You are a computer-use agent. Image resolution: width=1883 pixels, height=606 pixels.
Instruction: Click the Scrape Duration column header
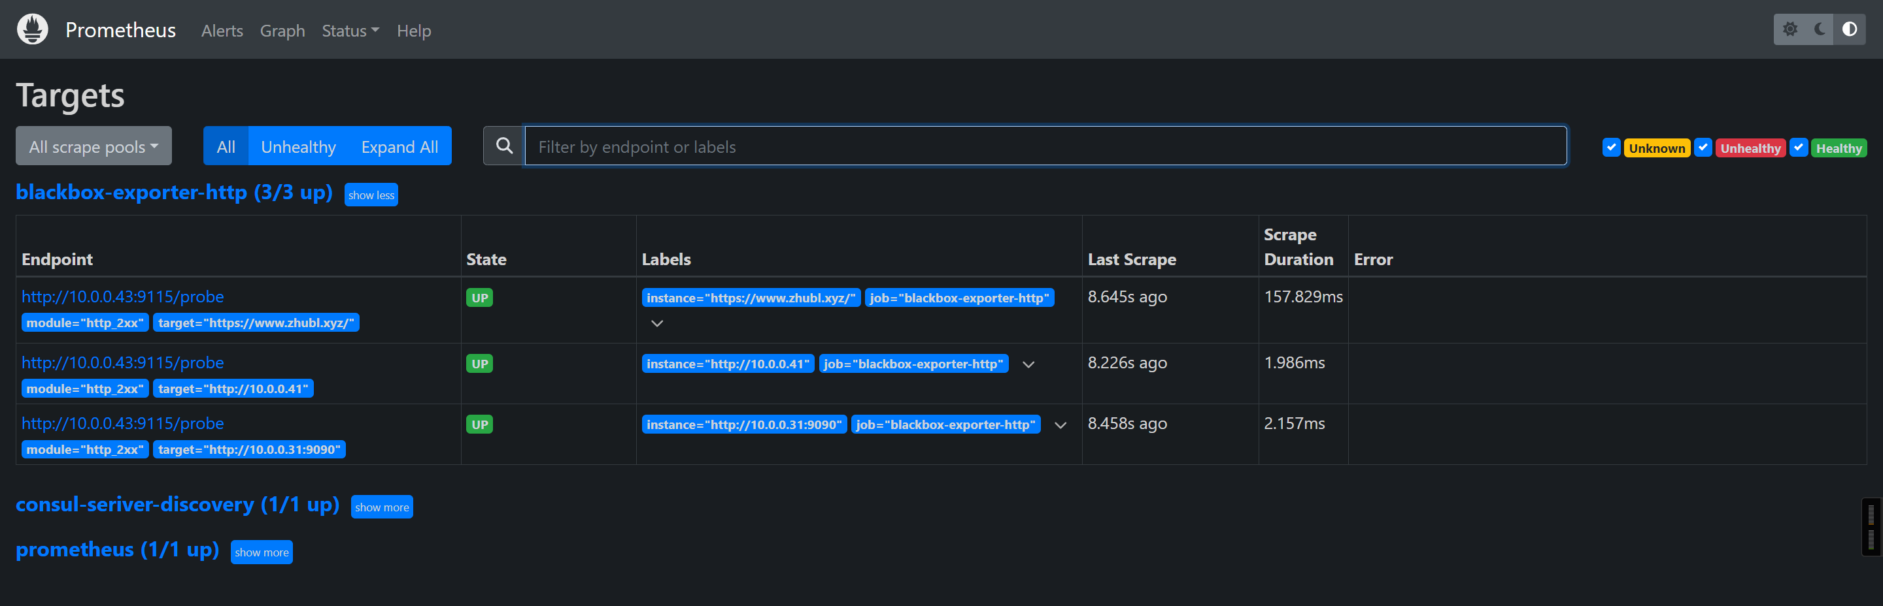click(1299, 247)
